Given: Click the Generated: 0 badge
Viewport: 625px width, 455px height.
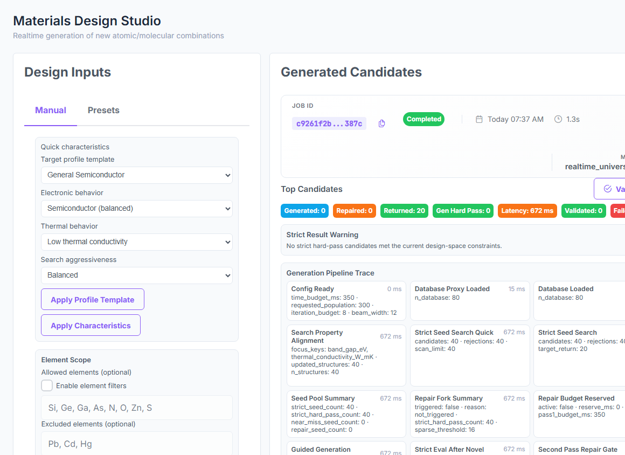Looking at the screenshot, I should click(x=304, y=211).
